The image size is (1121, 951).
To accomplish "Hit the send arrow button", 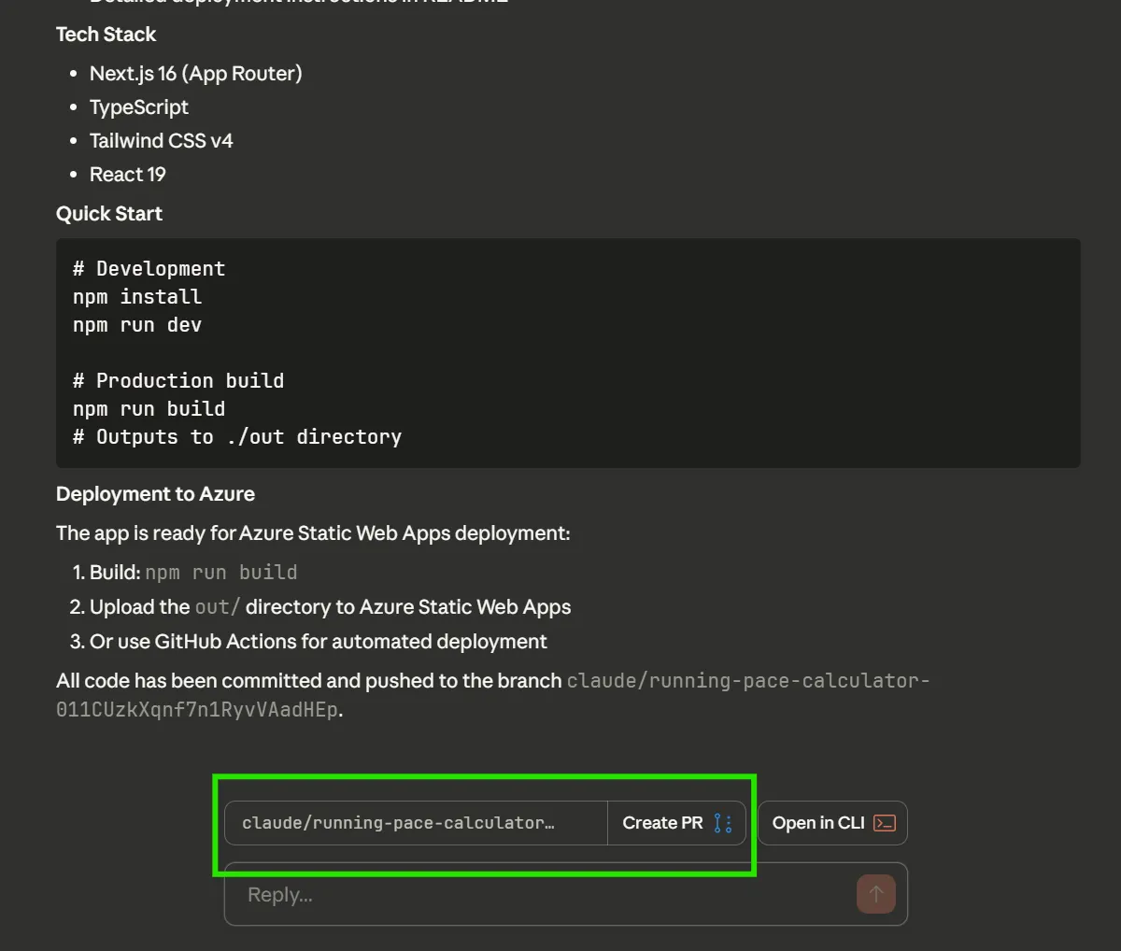I will tap(875, 894).
